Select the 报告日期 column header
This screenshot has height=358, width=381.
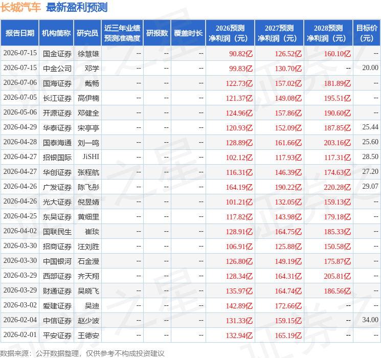19,33
